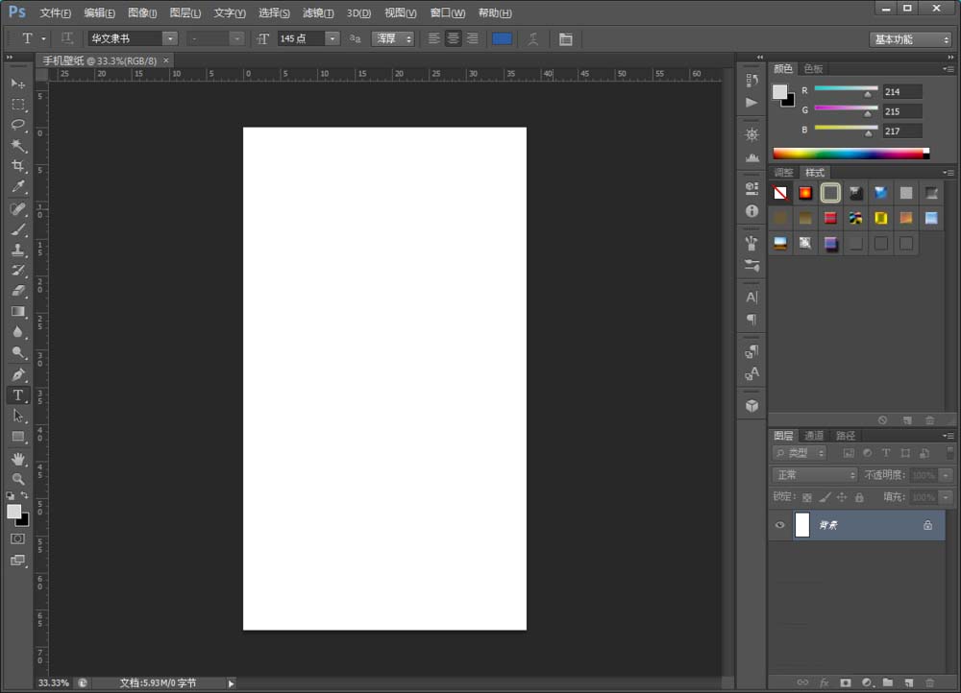Viewport: 961px width, 693px height.
Task: Select the Move tool in the toolbox
Action: click(17, 84)
